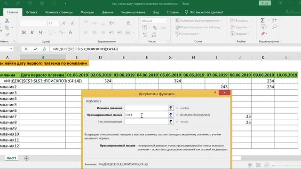Viewport: 301px width, 169px height.
Task: Click the dialog help question mark
Action: pos(215,93)
